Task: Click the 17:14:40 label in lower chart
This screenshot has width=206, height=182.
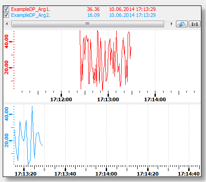Action: 189,174
